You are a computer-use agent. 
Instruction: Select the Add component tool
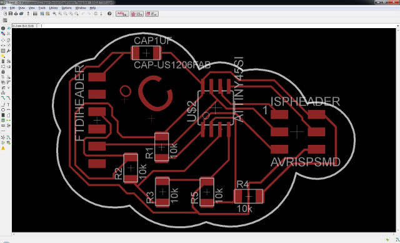[9, 61]
